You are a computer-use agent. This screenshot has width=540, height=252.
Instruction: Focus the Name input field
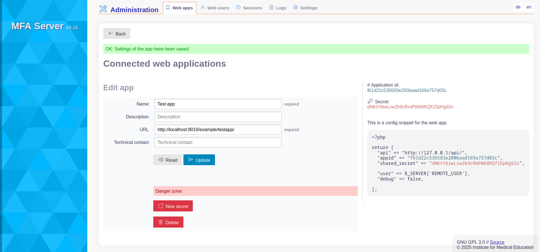218,104
